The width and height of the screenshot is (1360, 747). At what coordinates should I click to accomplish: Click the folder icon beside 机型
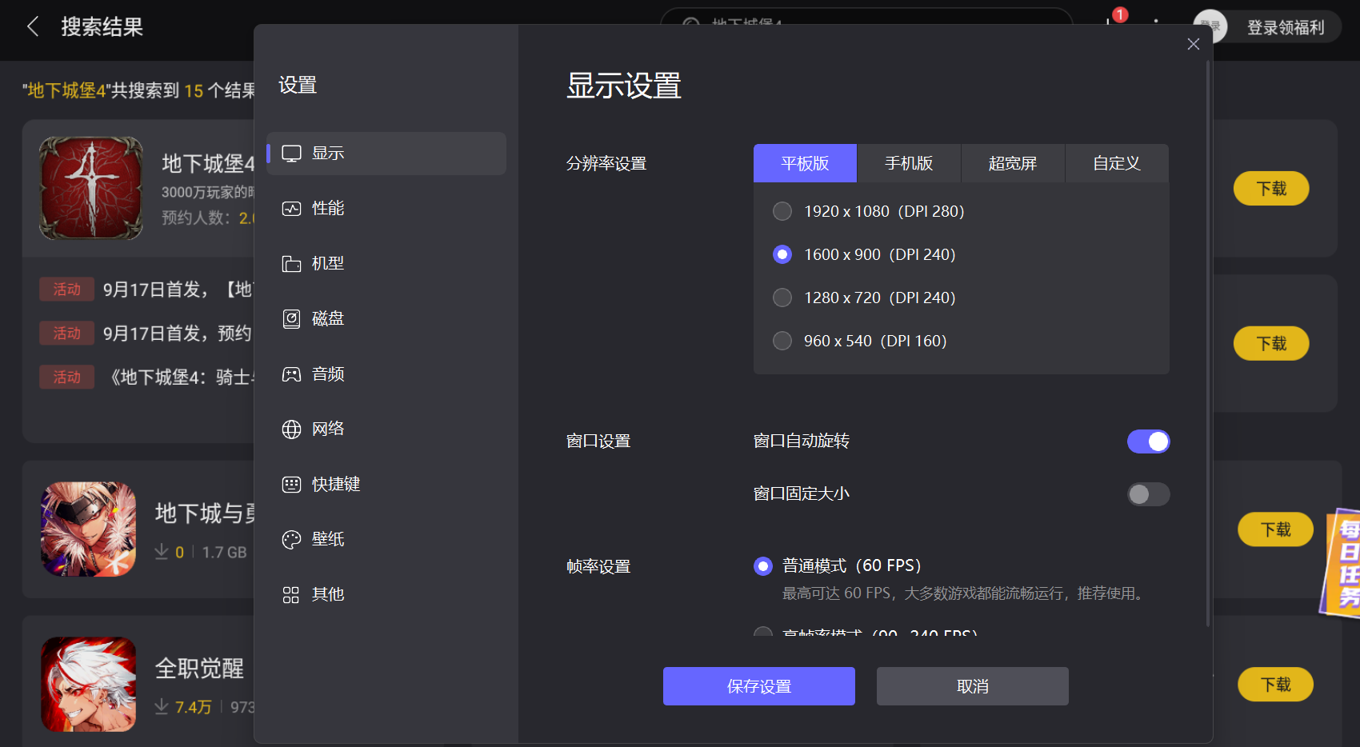click(291, 264)
